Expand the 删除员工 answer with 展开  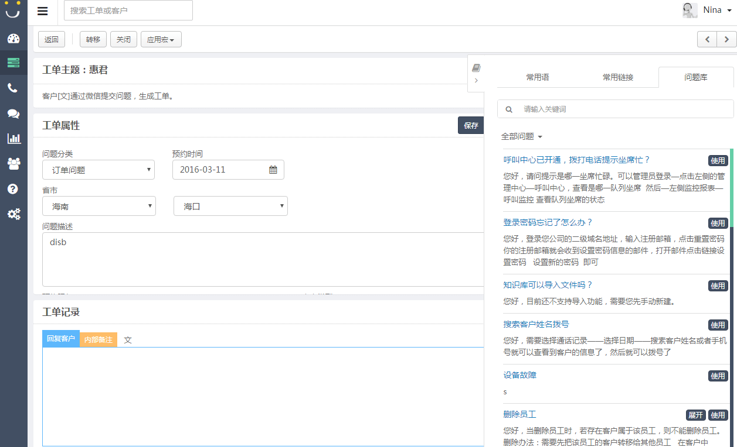tap(695, 415)
